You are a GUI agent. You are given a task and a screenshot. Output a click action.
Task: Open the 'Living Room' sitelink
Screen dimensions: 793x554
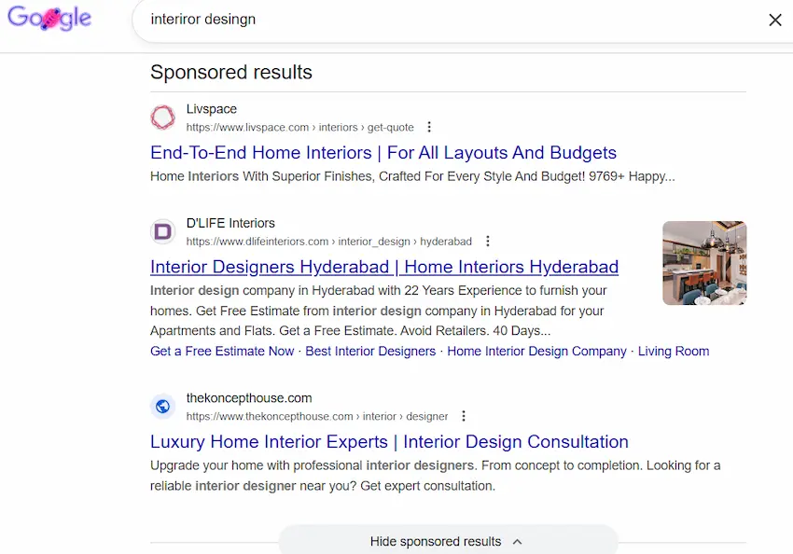(674, 352)
